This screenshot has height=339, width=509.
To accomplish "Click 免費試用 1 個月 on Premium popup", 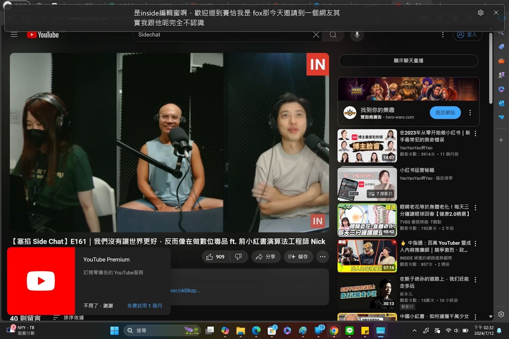I will pos(145,306).
